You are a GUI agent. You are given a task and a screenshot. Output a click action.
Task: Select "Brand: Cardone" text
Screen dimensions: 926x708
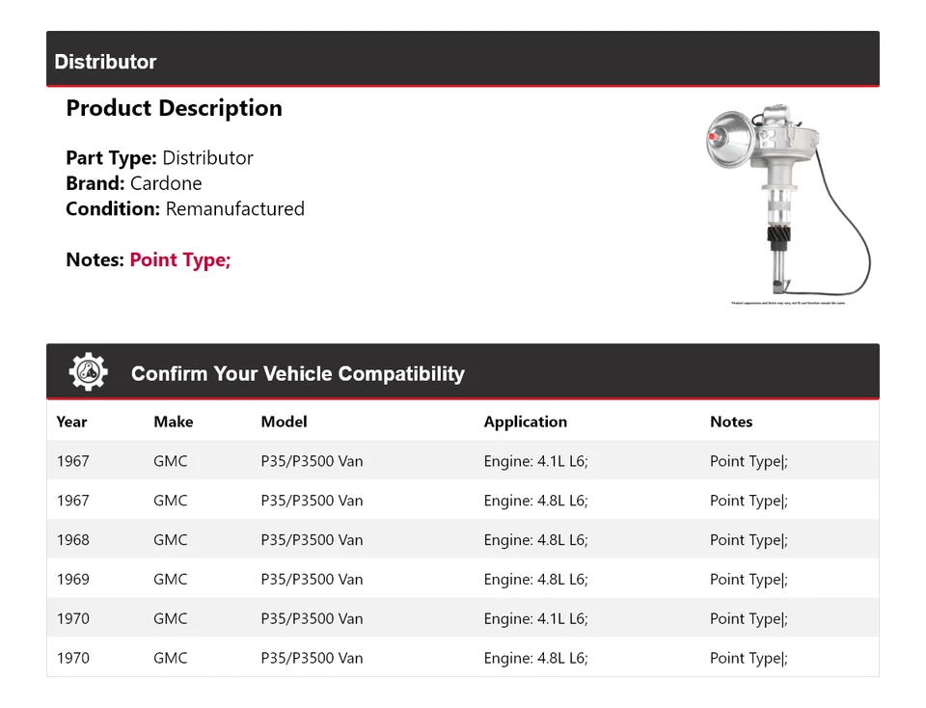[133, 183]
